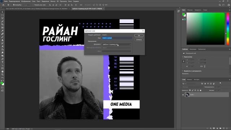Image resolution: width=231 pixels, height=130 pixels.
Task: Toggle shape layer filter in Layers panel
Action: coord(211,83)
